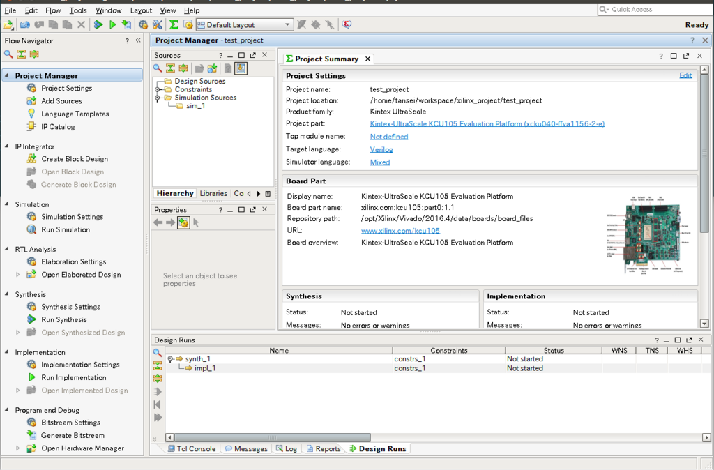
Task: Expand all rows in Design Runs panel
Action: [x=158, y=378]
